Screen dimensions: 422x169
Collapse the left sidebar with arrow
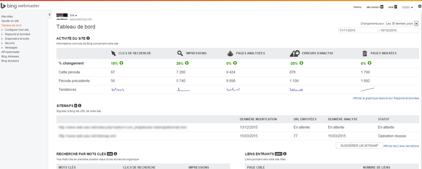click(50, 15)
